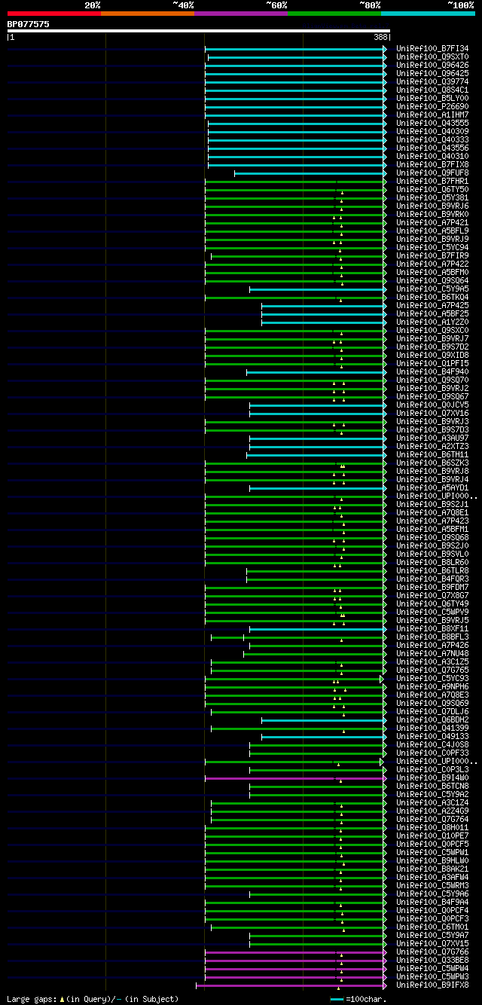Select UniRef100_Q1PFI5 label
The height and width of the screenshot is (1005, 482).
point(432,364)
